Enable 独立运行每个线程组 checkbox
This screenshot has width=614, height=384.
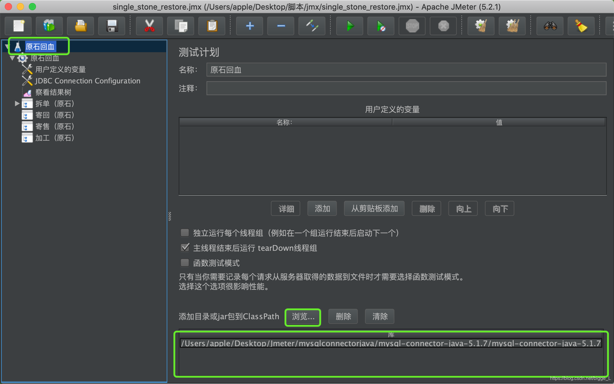pyautogui.click(x=185, y=233)
